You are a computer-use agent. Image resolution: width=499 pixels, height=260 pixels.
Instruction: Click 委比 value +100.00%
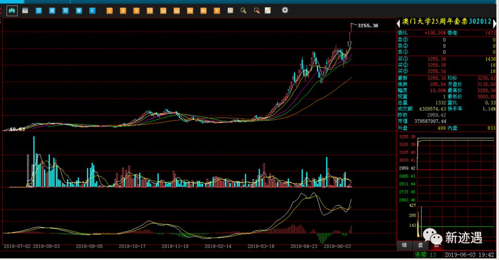(435, 33)
